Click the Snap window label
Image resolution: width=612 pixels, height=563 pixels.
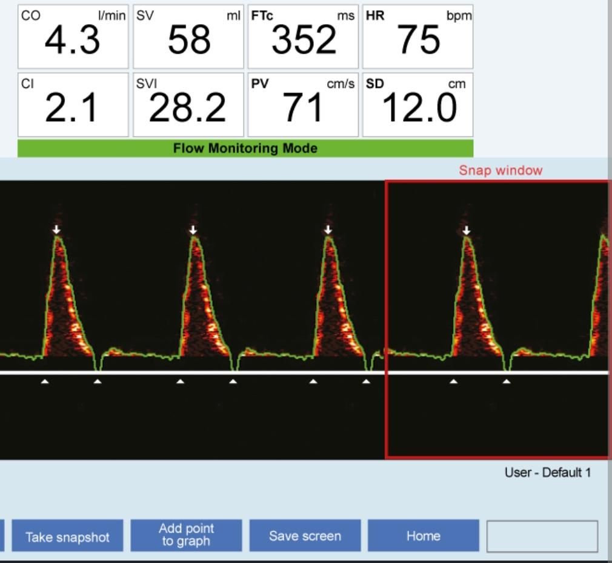coord(501,170)
